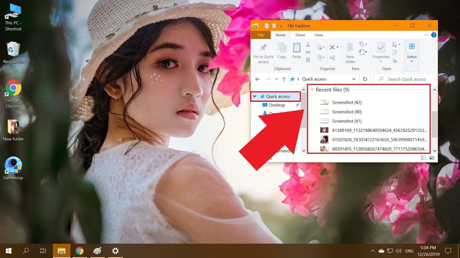Switch to large thumbnails view in the status bar
This screenshot has width=460, height=258.
coord(431,157)
